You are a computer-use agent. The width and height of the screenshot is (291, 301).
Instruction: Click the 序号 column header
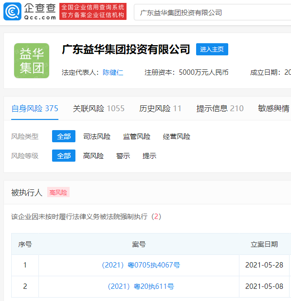pyautogui.click(x=25, y=244)
